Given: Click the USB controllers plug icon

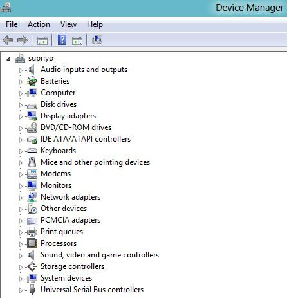Looking at the screenshot, I should pos(32,290).
